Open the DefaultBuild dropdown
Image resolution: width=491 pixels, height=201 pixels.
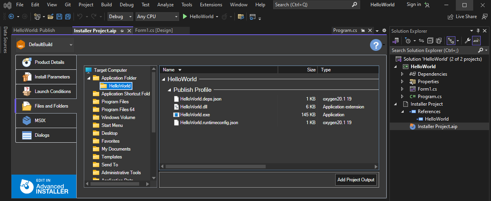point(45,45)
